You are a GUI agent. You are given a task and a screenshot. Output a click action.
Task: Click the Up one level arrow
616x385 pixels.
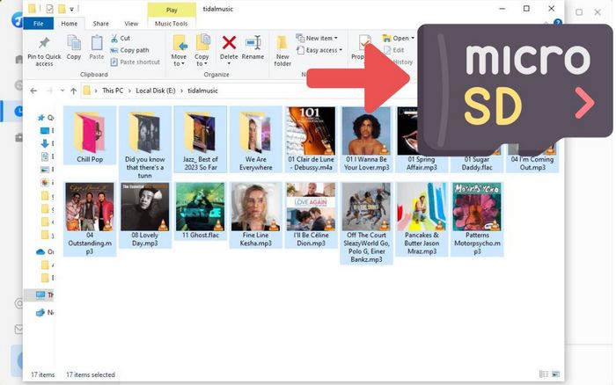pyautogui.click(x=73, y=91)
